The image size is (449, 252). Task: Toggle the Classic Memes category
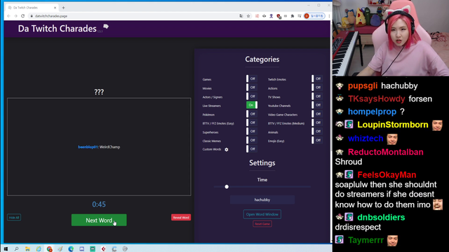(252, 140)
